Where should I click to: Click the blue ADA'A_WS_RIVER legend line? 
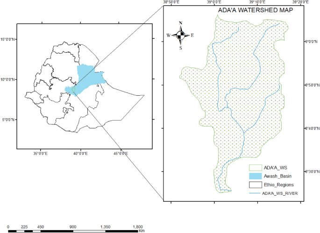pos(255,193)
